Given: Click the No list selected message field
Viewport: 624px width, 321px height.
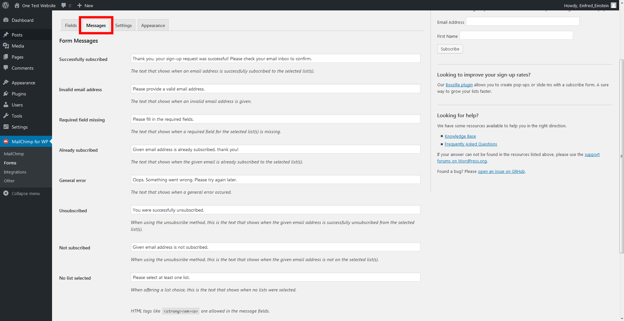Looking at the screenshot, I should [x=276, y=277].
